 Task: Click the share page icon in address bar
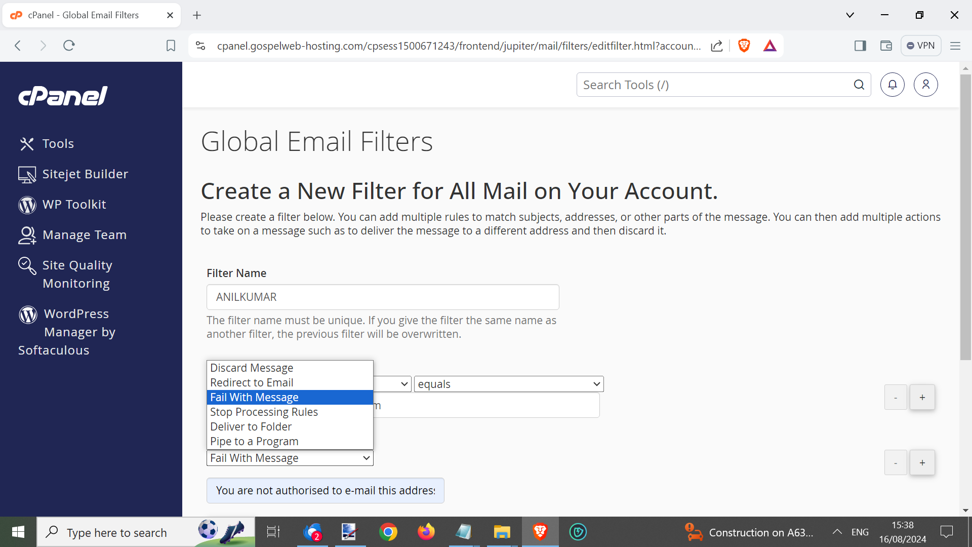pos(716,46)
